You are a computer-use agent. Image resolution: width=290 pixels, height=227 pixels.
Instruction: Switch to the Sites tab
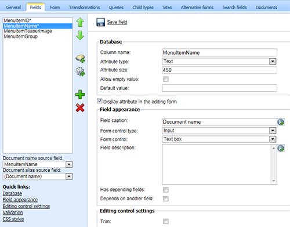pyautogui.click(x=167, y=8)
